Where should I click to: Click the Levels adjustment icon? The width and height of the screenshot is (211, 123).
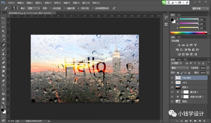(183, 45)
